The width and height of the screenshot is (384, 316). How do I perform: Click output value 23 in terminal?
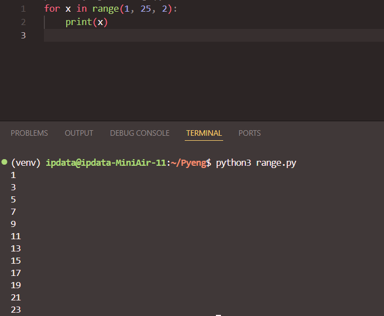16,310
